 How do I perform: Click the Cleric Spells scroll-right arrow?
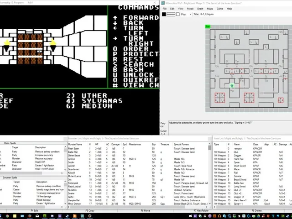62,173
